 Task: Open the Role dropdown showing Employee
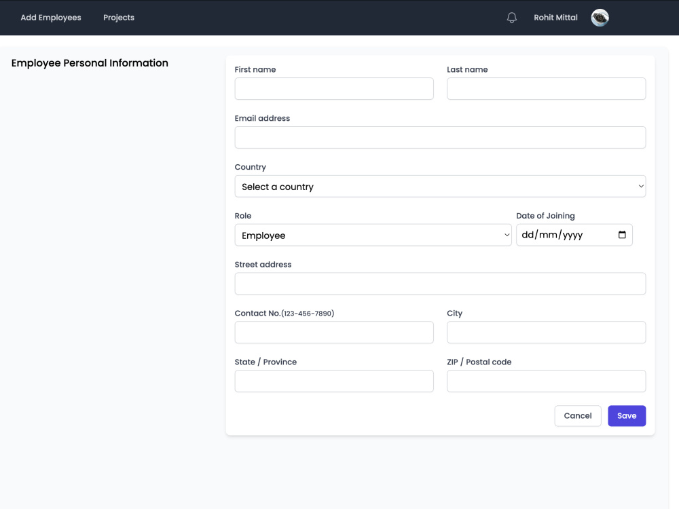coord(373,235)
